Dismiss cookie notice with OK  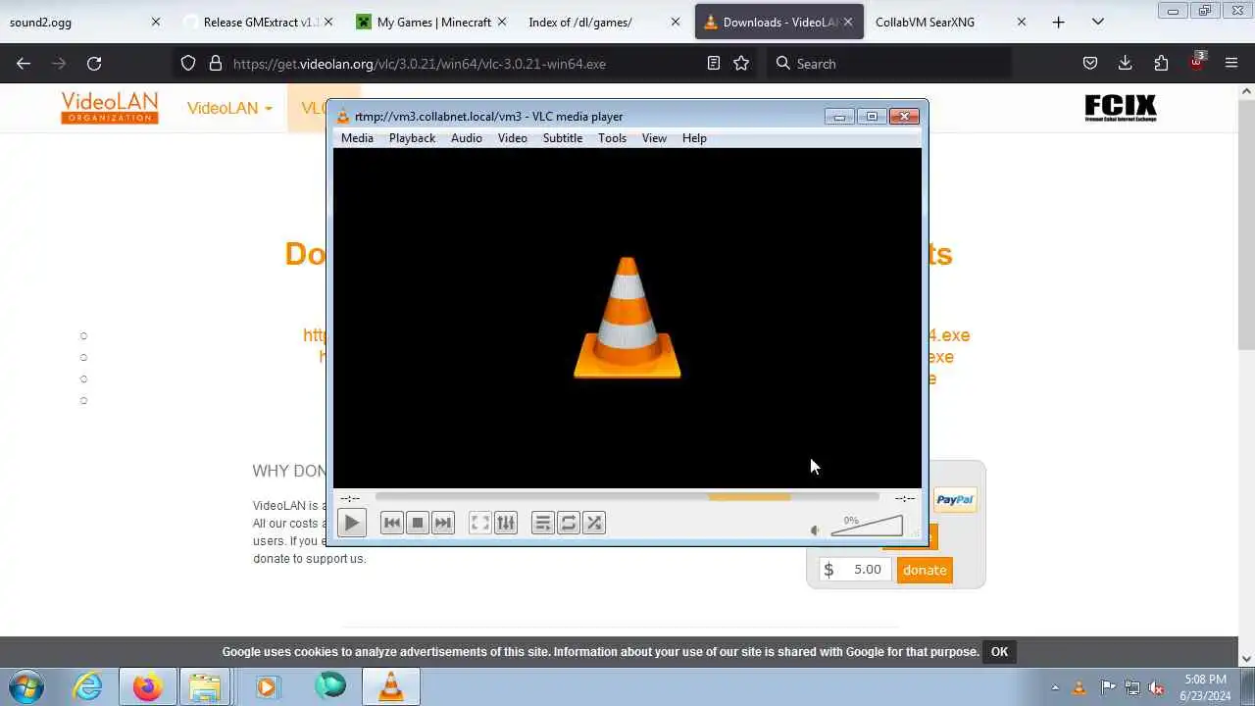[x=999, y=652]
